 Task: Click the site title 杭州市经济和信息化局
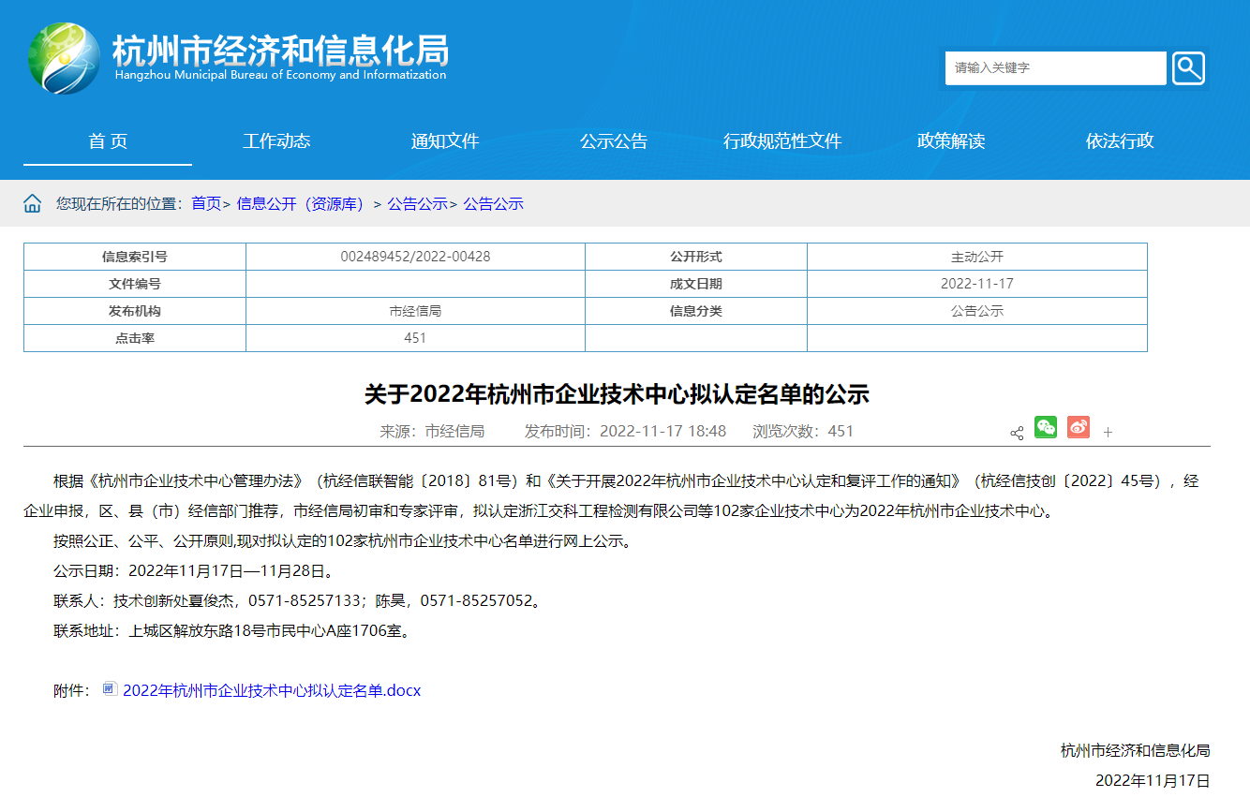point(280,50)
